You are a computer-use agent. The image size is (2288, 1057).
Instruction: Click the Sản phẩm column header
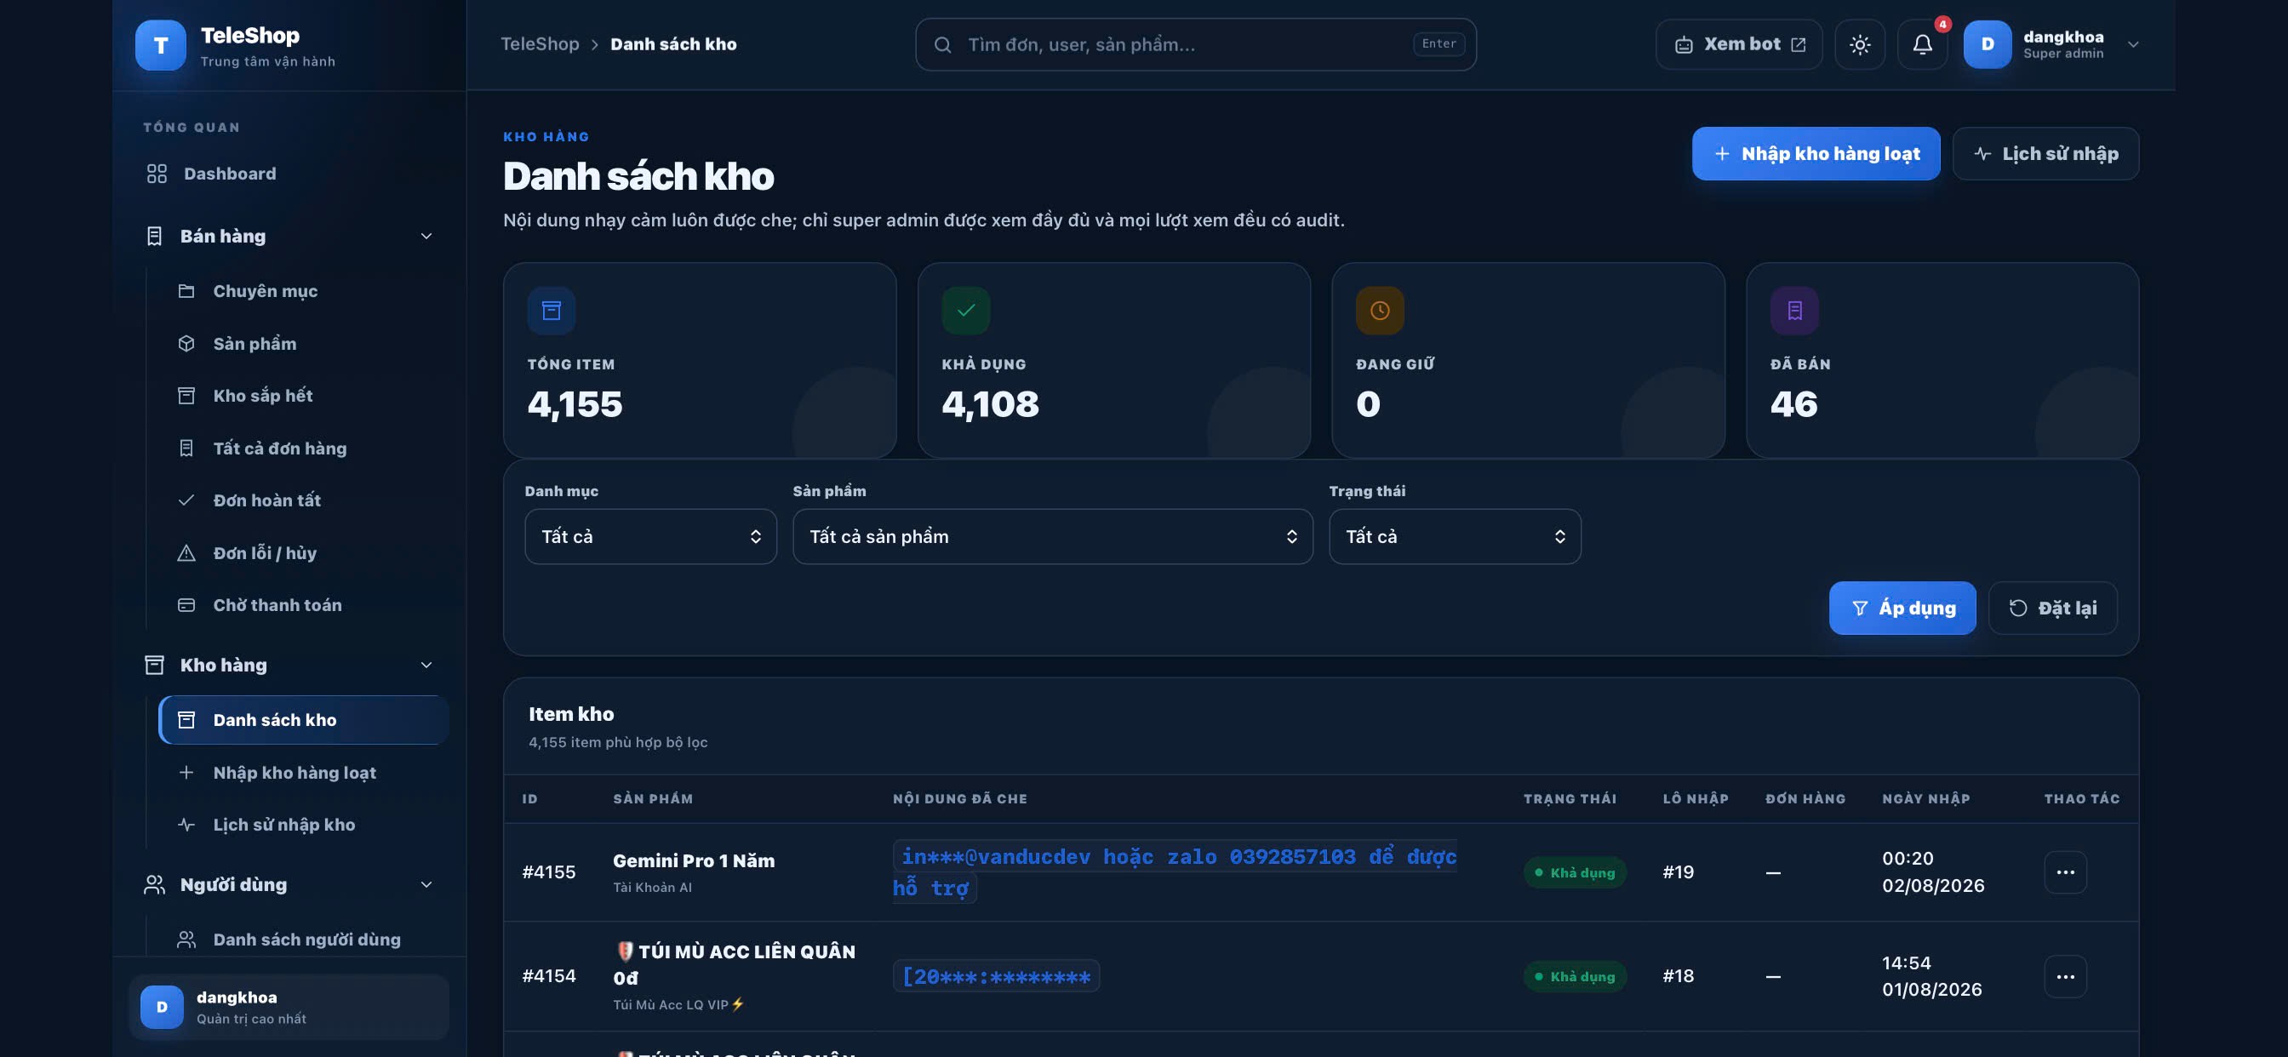pyautogui.click(x=653, y=798)
